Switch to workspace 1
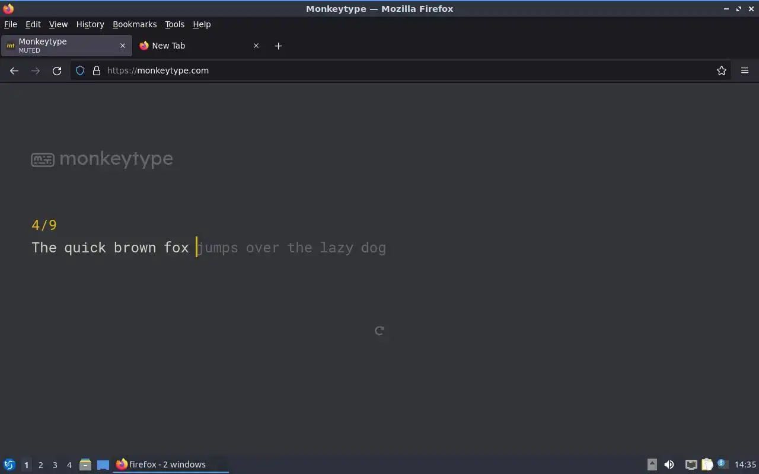759x474 pixels. click(x=26, y=465)
